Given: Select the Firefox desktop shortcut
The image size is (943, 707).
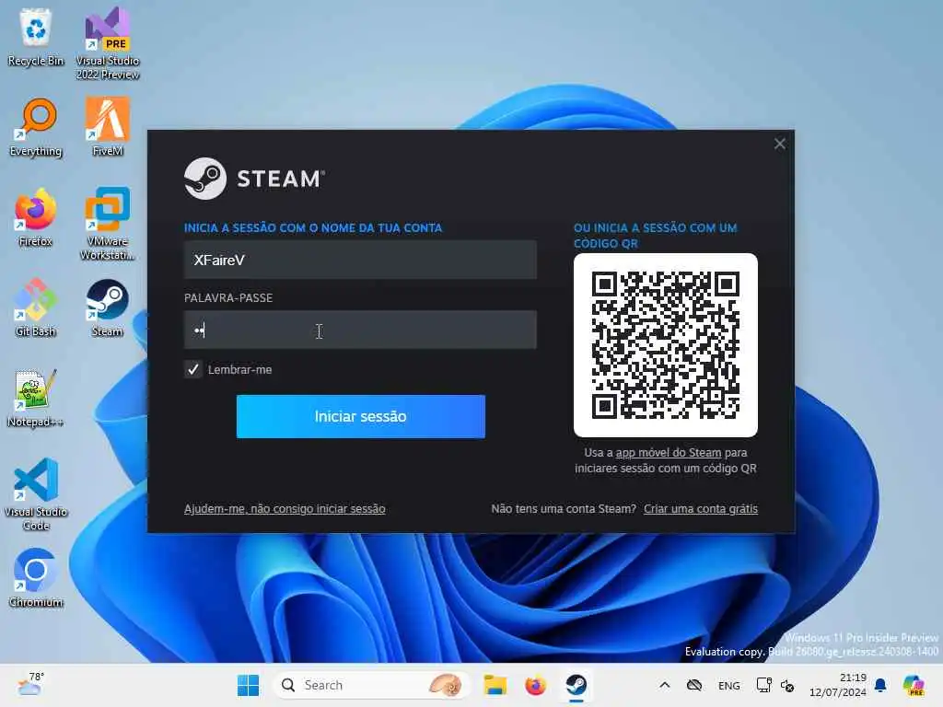Looking at the screenshot, I should click(x=36, y=217).
